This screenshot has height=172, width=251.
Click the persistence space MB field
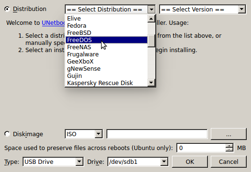(x=201, y=148)
